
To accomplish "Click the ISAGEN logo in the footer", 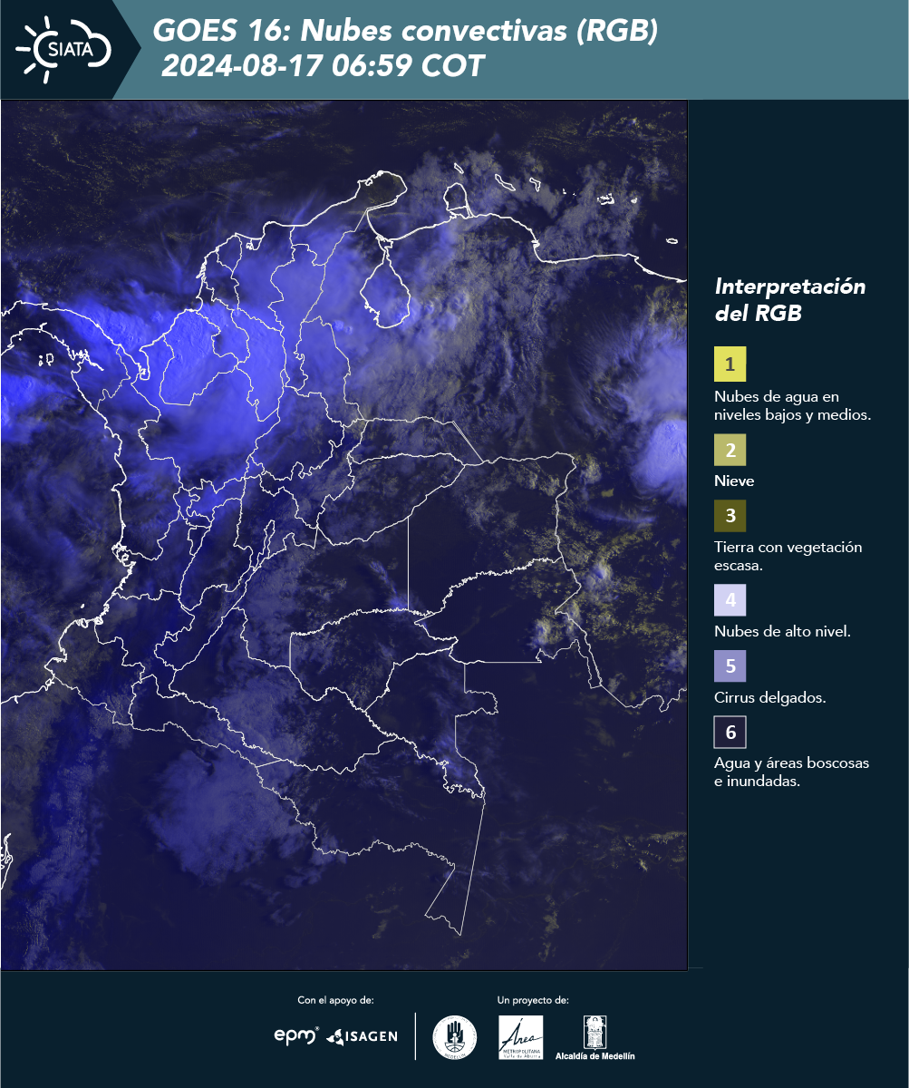I will (x=362, y=1036).
